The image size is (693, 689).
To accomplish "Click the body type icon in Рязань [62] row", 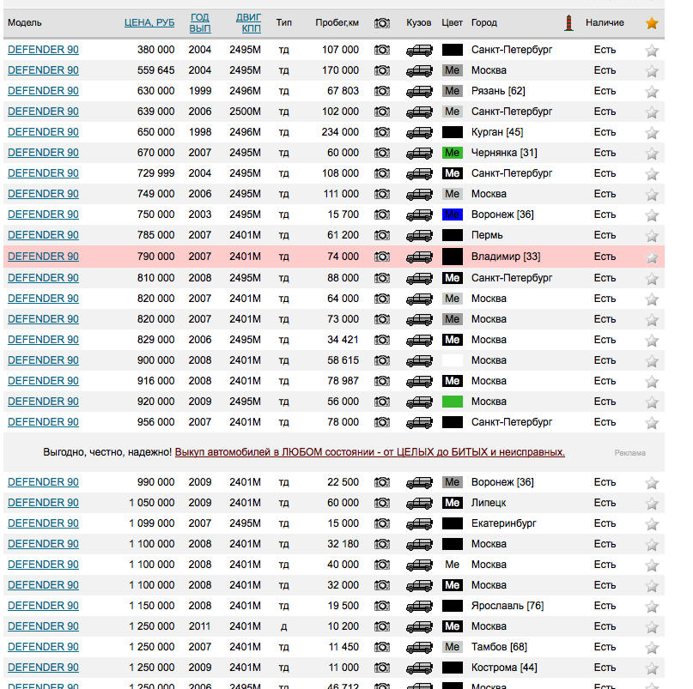I will tap(419, 92).
